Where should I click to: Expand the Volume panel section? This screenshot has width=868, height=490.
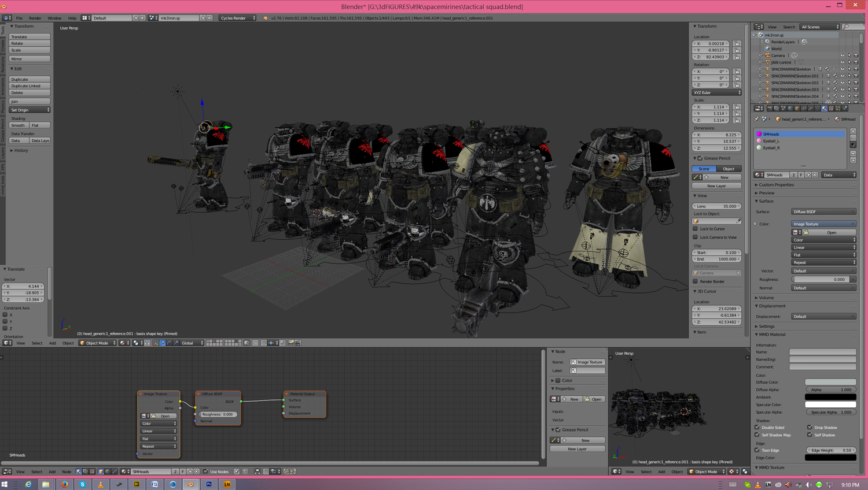click(x=766, y=298)
